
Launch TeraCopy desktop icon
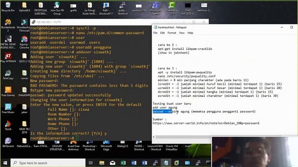(x=8, y=74)
